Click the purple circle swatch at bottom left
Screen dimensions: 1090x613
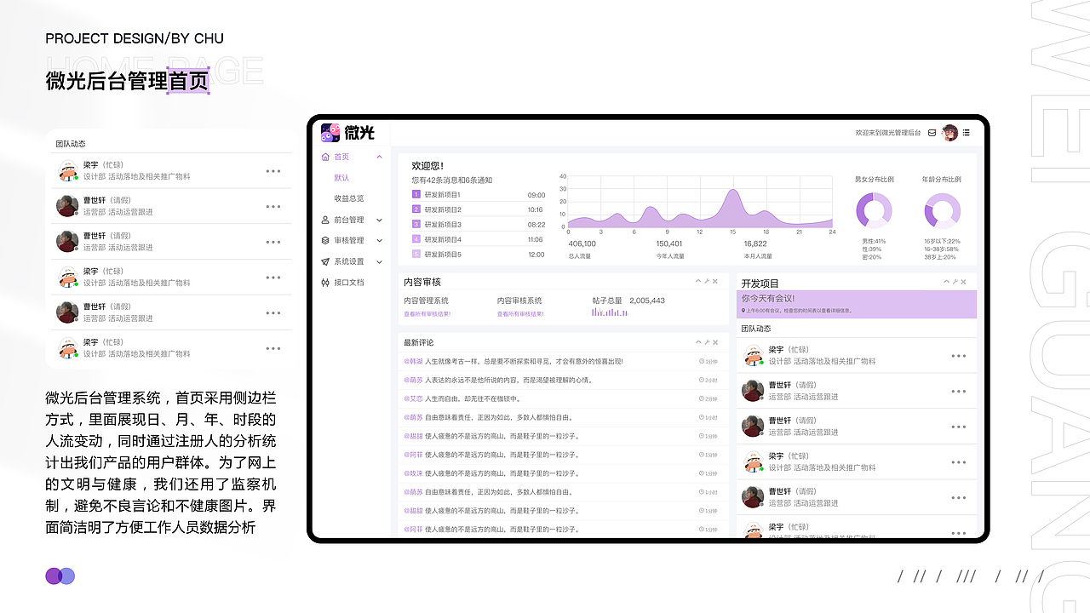pos(53,576)
